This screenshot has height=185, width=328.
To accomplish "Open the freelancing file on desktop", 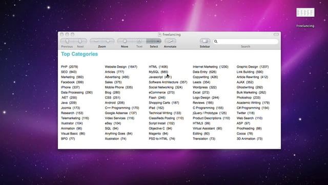I will point(305,12).
